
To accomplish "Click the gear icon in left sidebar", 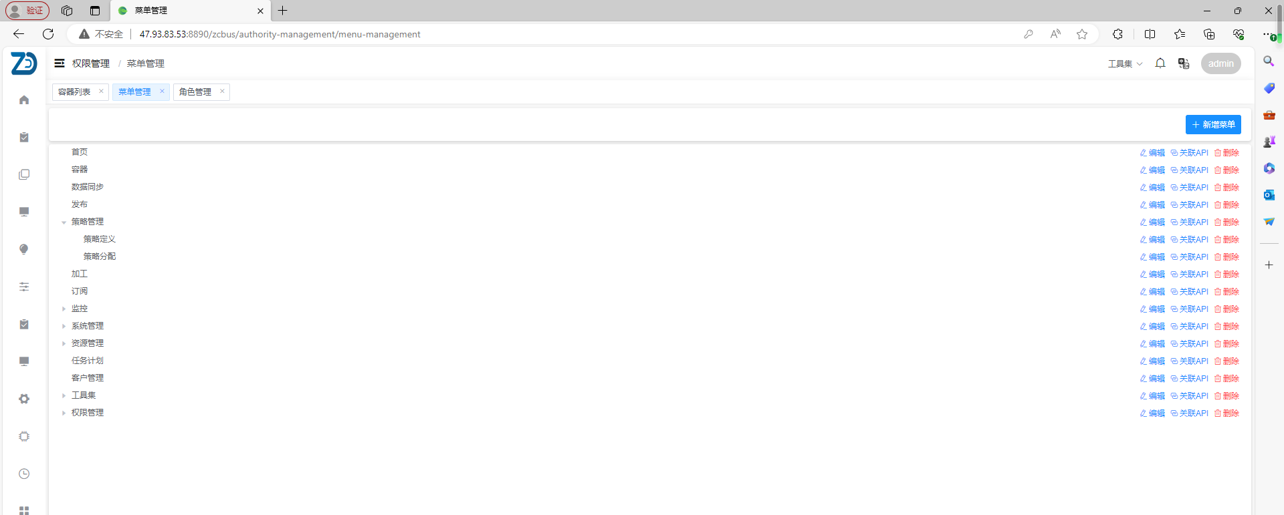I will click(x=24, y=399).
